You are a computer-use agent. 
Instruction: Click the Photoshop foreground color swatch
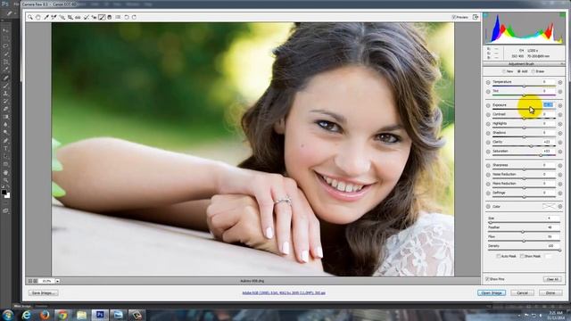coord(4,192)
